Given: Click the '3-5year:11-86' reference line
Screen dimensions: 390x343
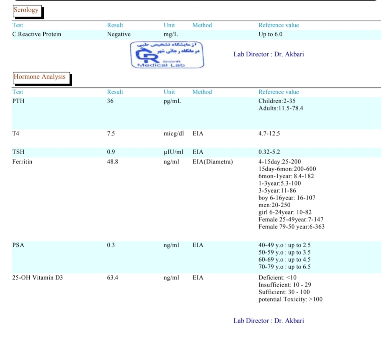Looking at the screenshot, I should [277, 191].
